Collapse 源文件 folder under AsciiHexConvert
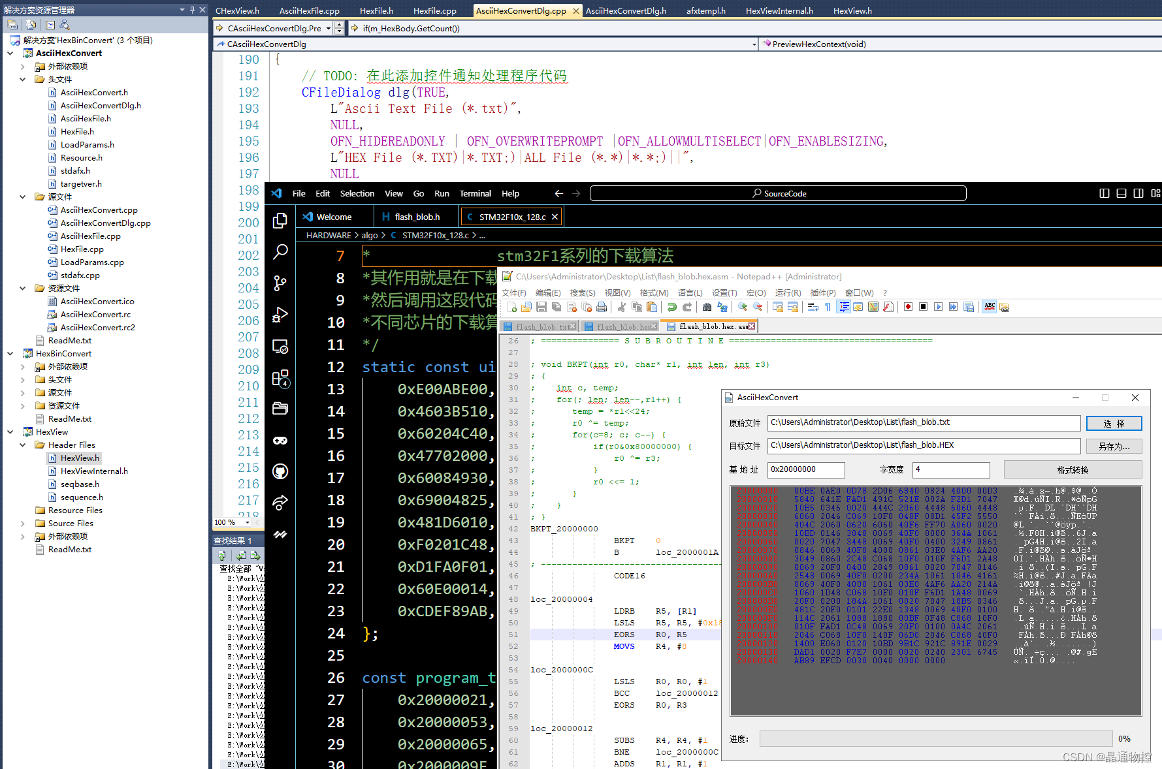1162x769 pixels. [x=23, y=197]
